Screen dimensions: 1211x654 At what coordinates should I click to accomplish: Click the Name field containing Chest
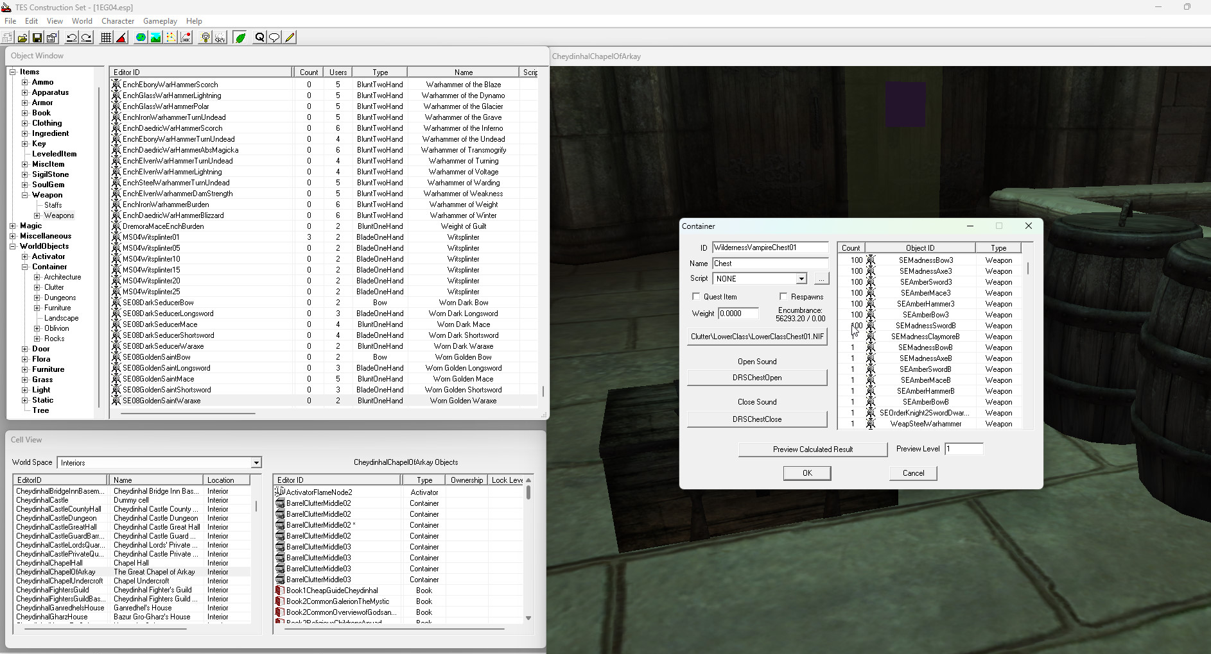(x=770, y=264)
